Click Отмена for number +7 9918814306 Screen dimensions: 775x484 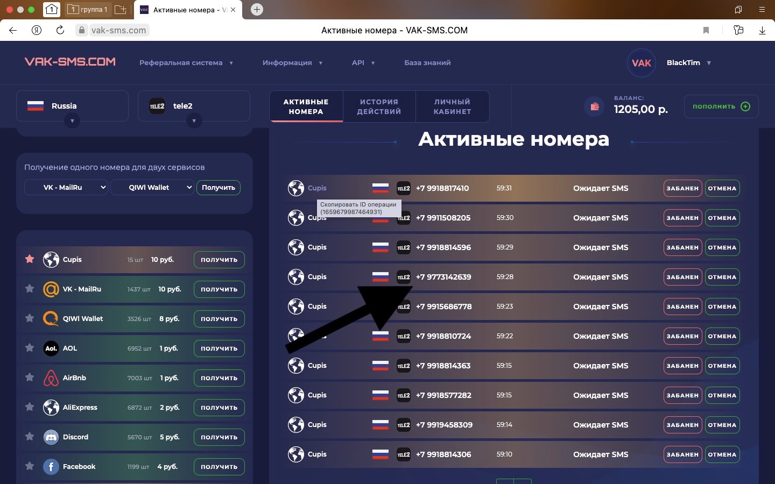(x=722, y=454)
